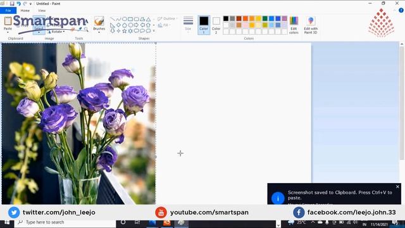Screen dimensions: 405x228
Task: Choose the Curve shape
Action: tap(118, 19)
